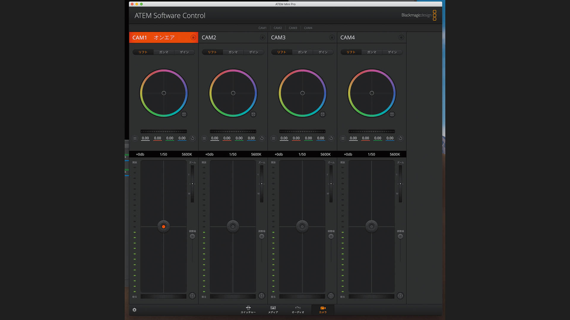
Task: Click the CAM2 iris joystick knob
Action: click(233, 227)
